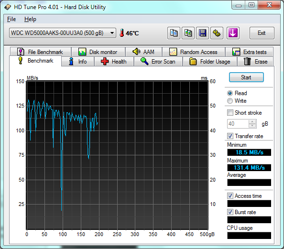Click the thermometer temperature icon
Image resolution: width=284 pixels, height=249 pixels.
(122, 33)
